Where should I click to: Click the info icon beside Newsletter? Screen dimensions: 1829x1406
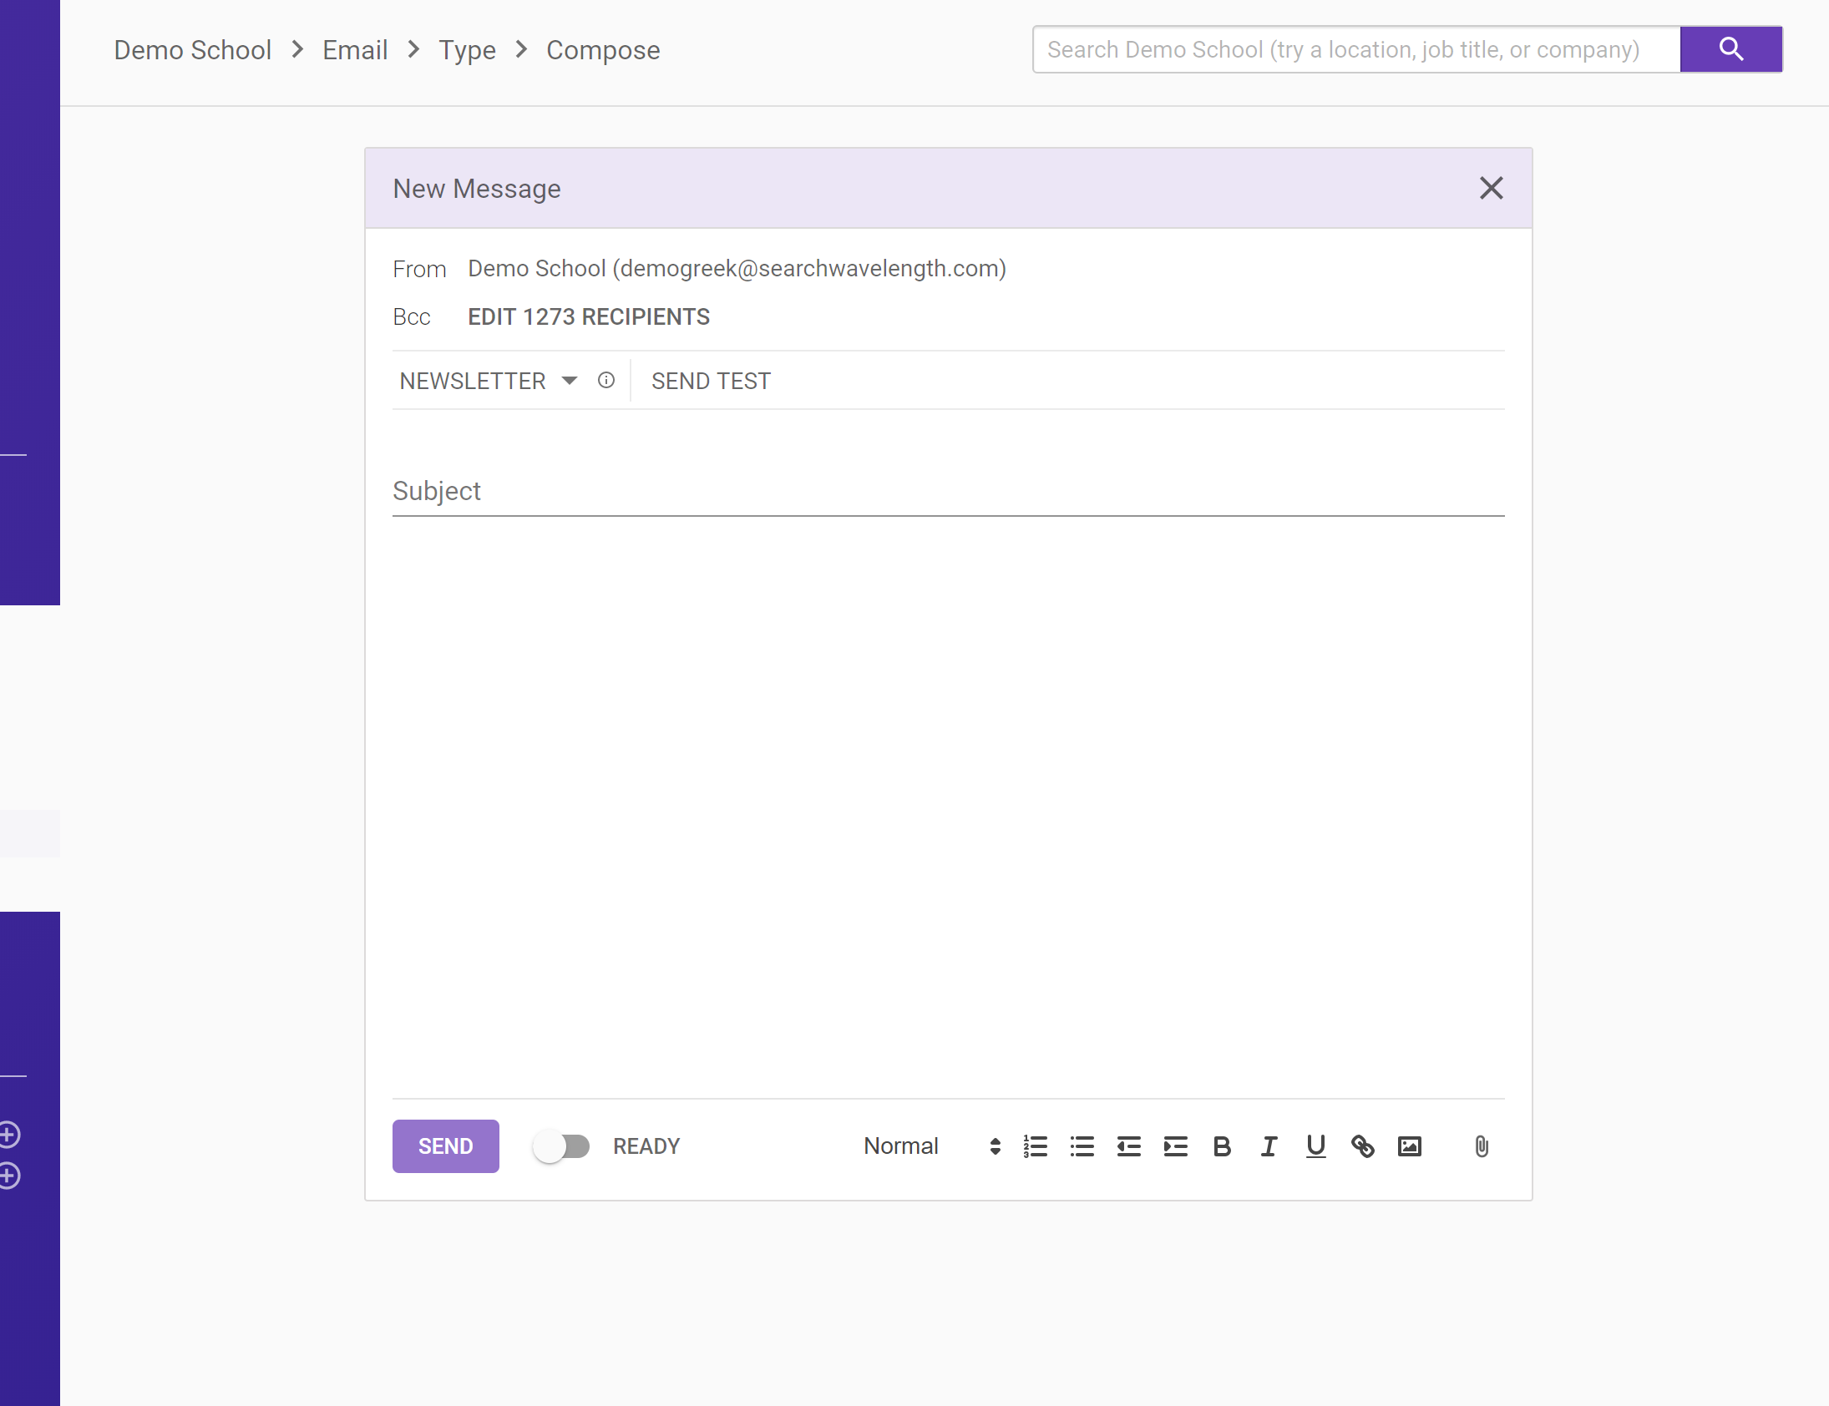(606, 381)
